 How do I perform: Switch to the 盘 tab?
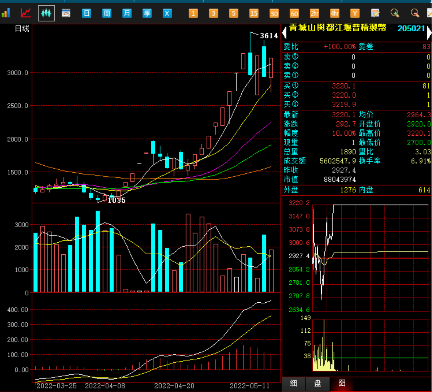318,383
